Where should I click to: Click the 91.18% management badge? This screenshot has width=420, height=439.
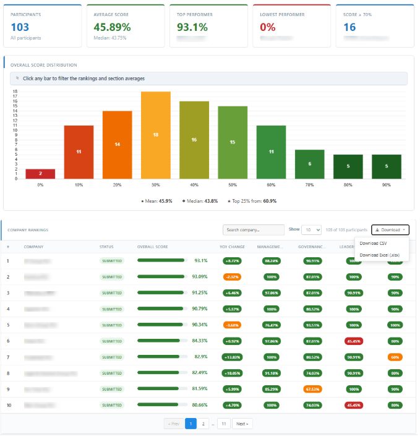click(x=272, y=373)
